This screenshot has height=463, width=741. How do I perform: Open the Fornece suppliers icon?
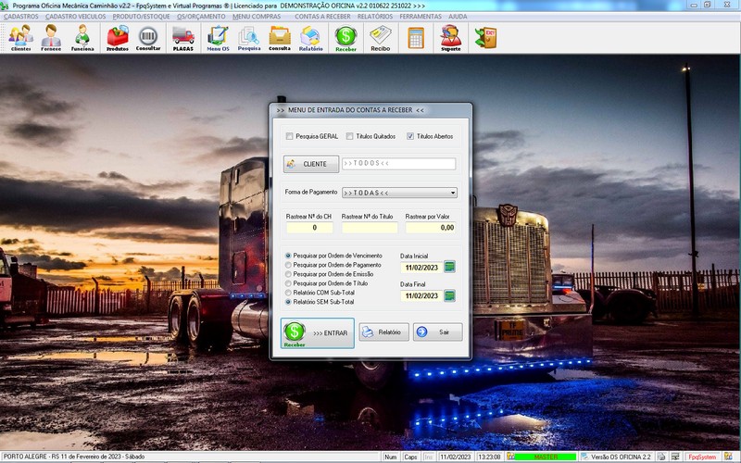coord(51,37)
